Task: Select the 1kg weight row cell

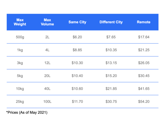Action: (x=20, y=50)
